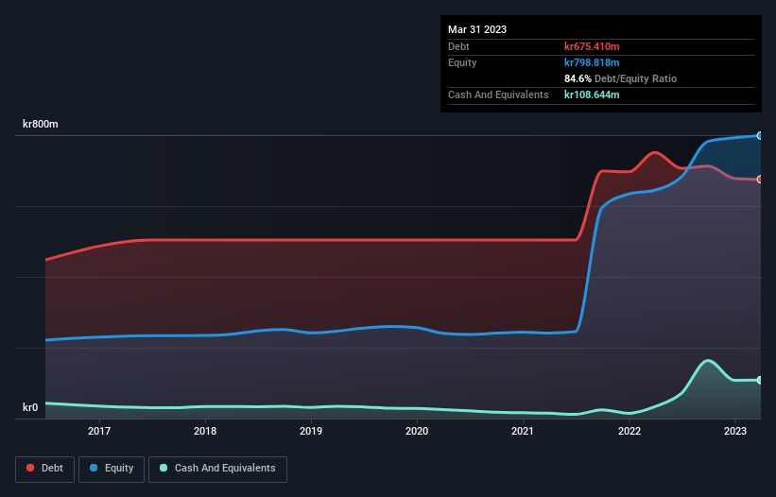
Task: Click the 84.6% Debt/Equity Ratio text
Action: click(x=621, y=78)
